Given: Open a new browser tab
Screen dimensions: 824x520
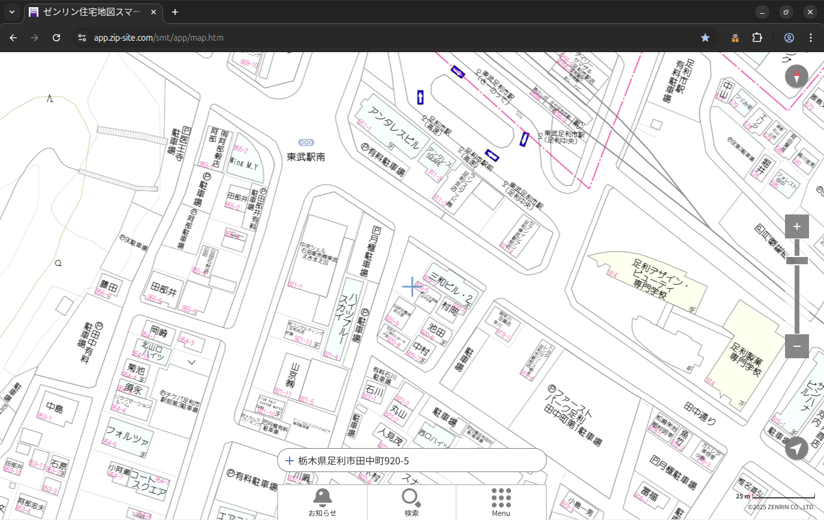Looking at the screenshot, I should 175,12.
